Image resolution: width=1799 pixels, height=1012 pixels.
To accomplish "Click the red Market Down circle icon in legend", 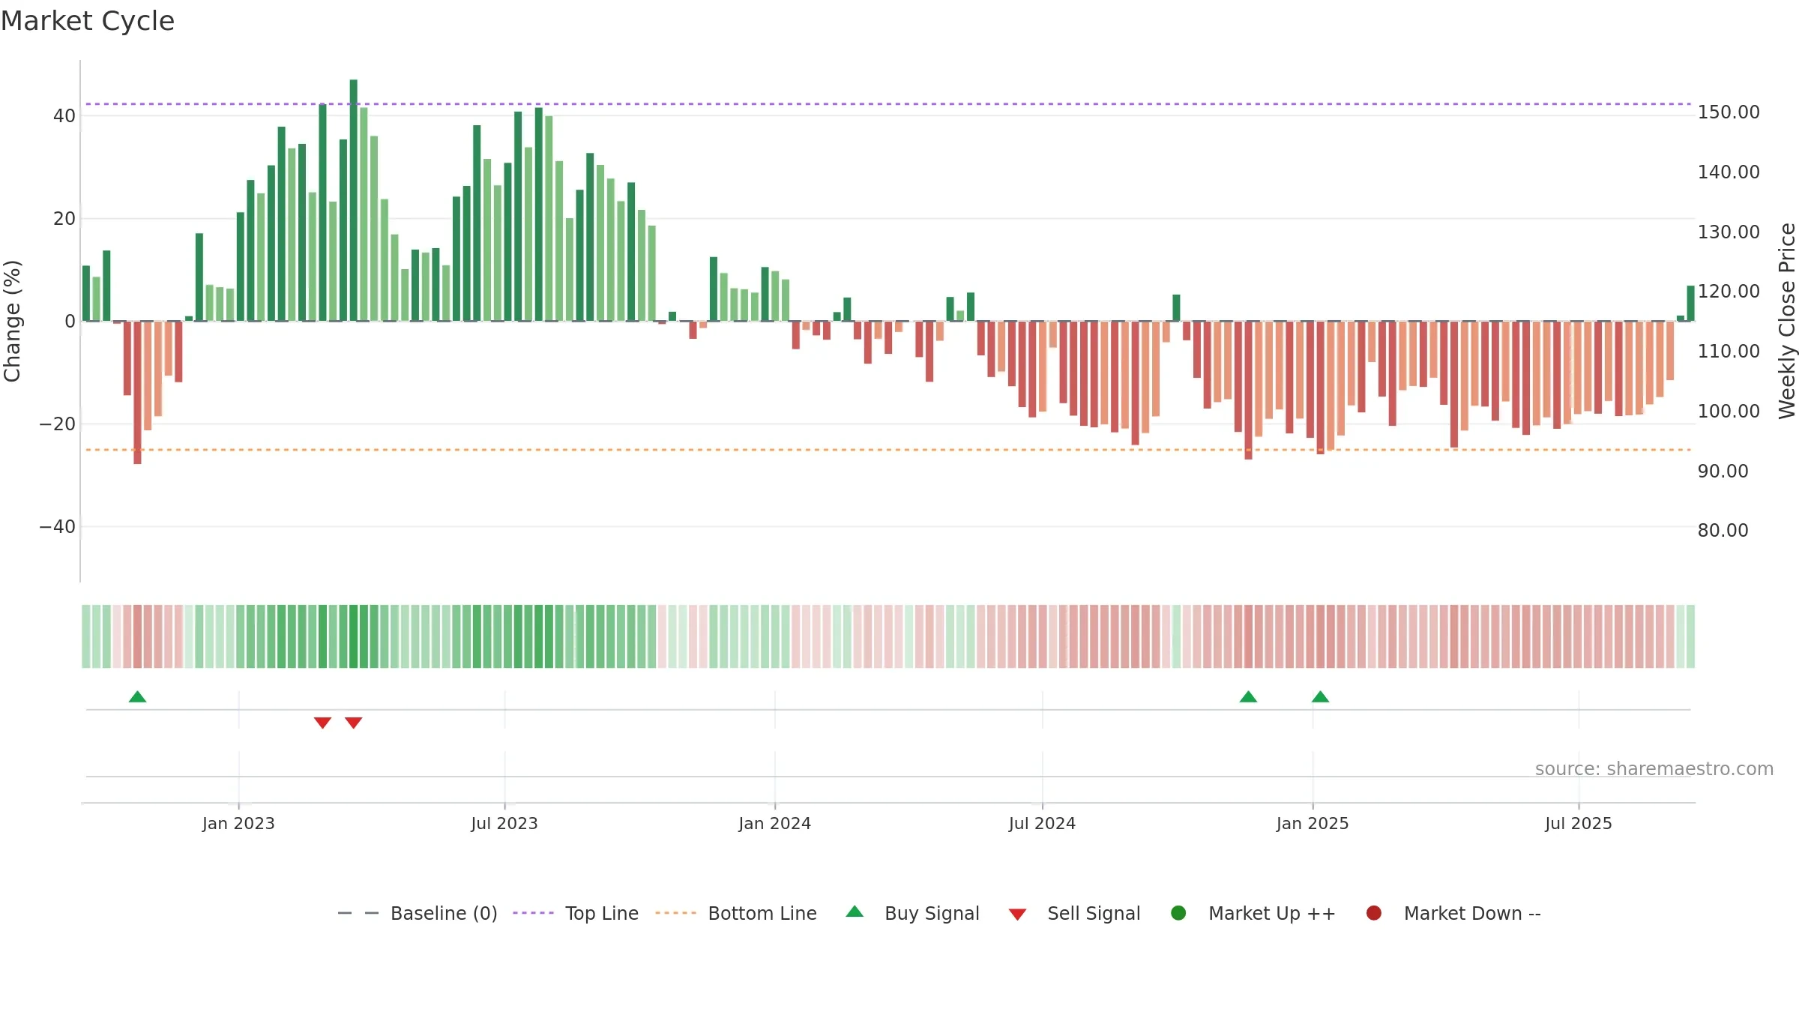I will click(x=1374, y=913).
